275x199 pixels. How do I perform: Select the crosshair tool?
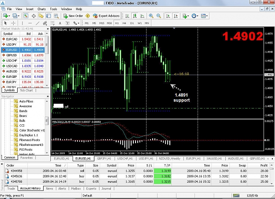click(x=13, y=23)
